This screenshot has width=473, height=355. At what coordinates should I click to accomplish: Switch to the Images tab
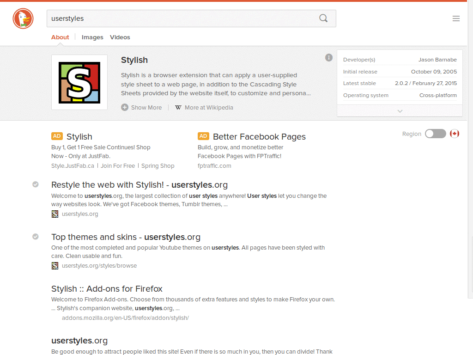[x=92, y=37]
